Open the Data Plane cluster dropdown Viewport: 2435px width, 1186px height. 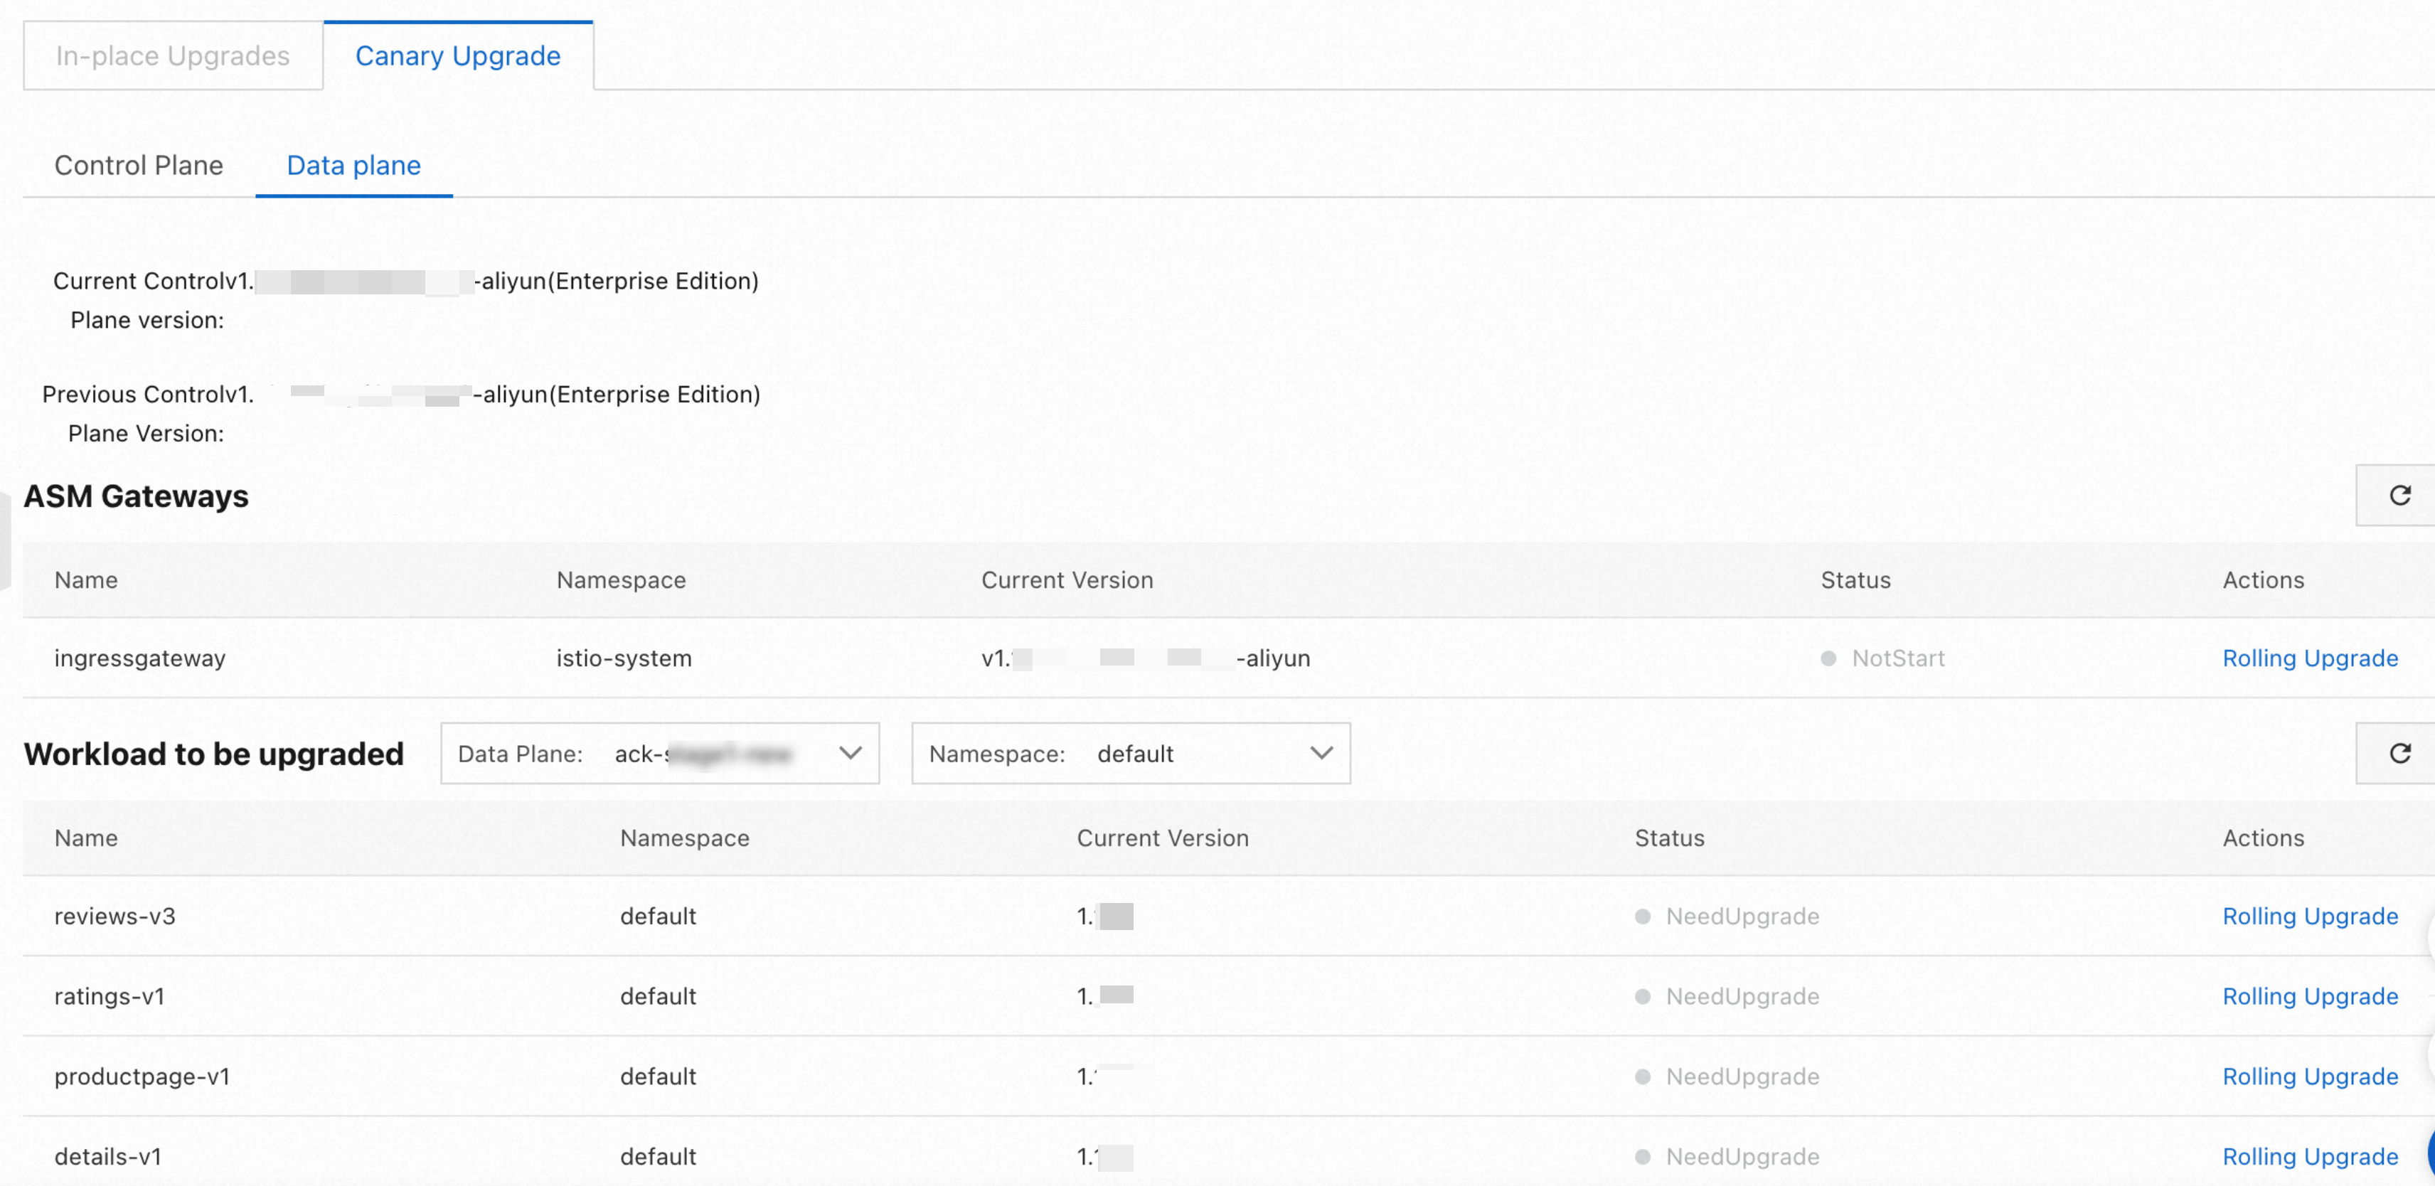pos(659,753)
